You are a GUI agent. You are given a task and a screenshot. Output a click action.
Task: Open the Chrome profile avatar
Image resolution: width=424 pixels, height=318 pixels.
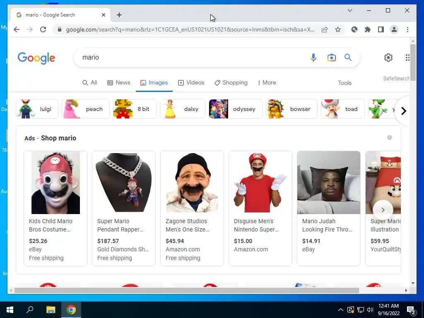point(394,29)
